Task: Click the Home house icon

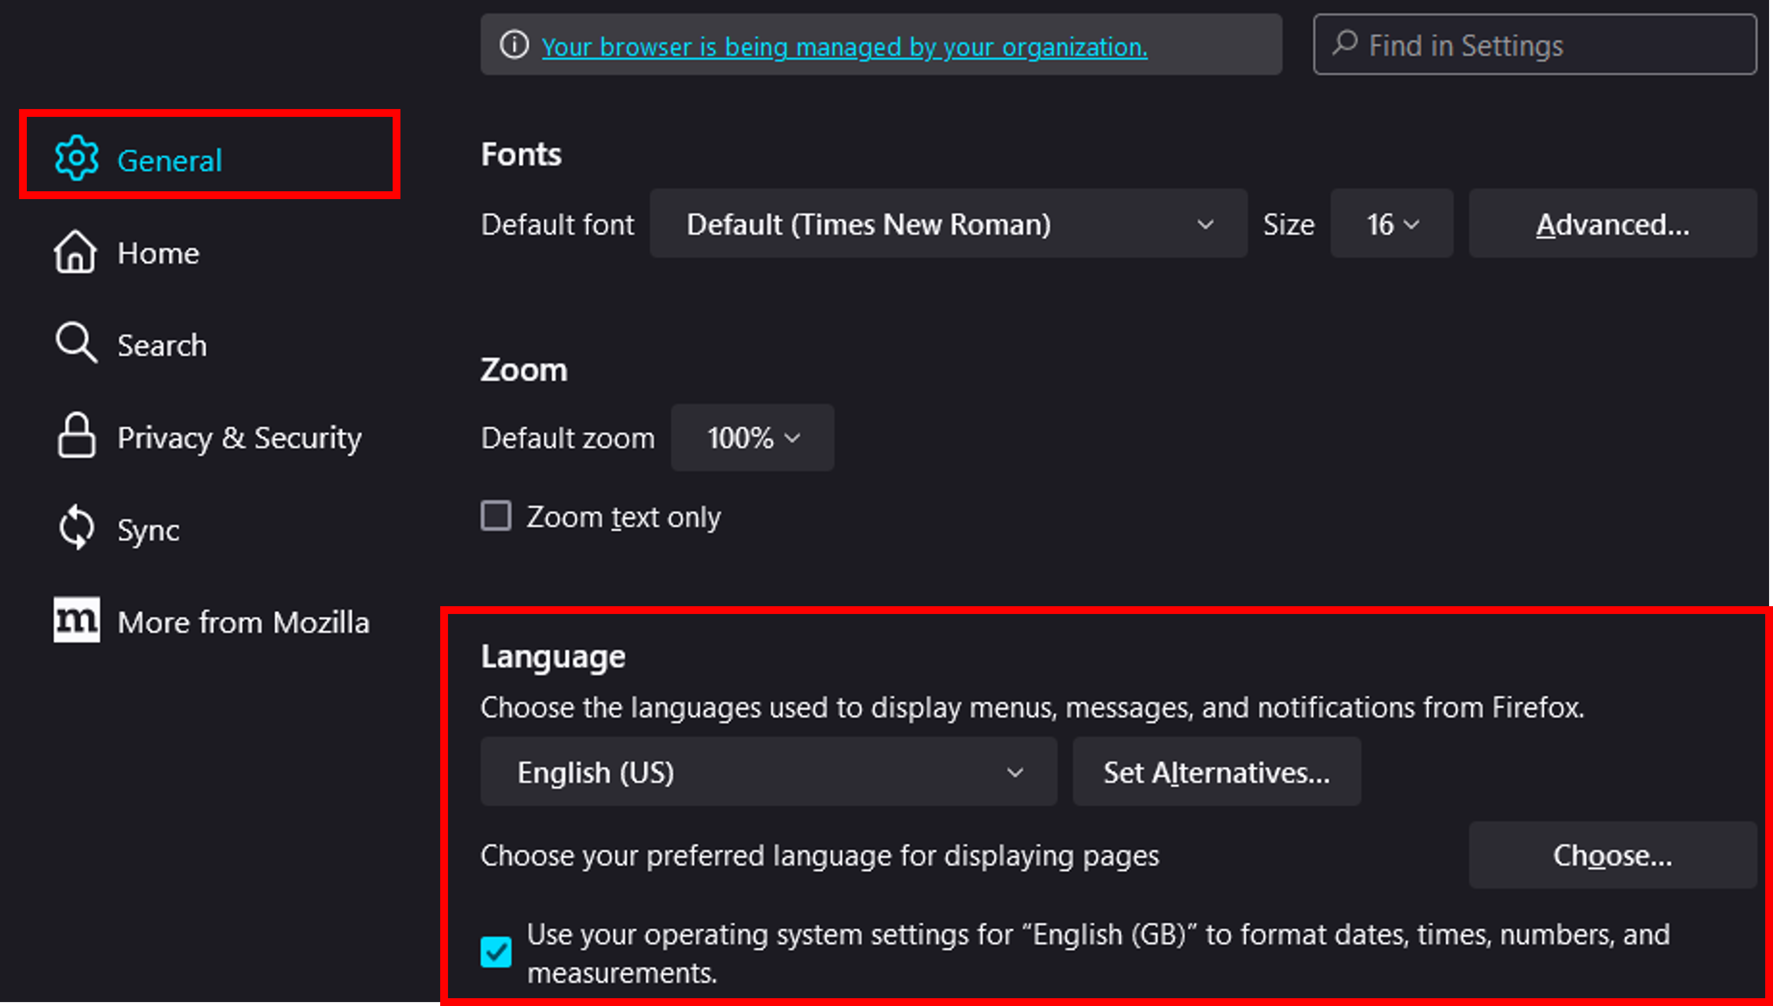Action: tap(76, 252)
